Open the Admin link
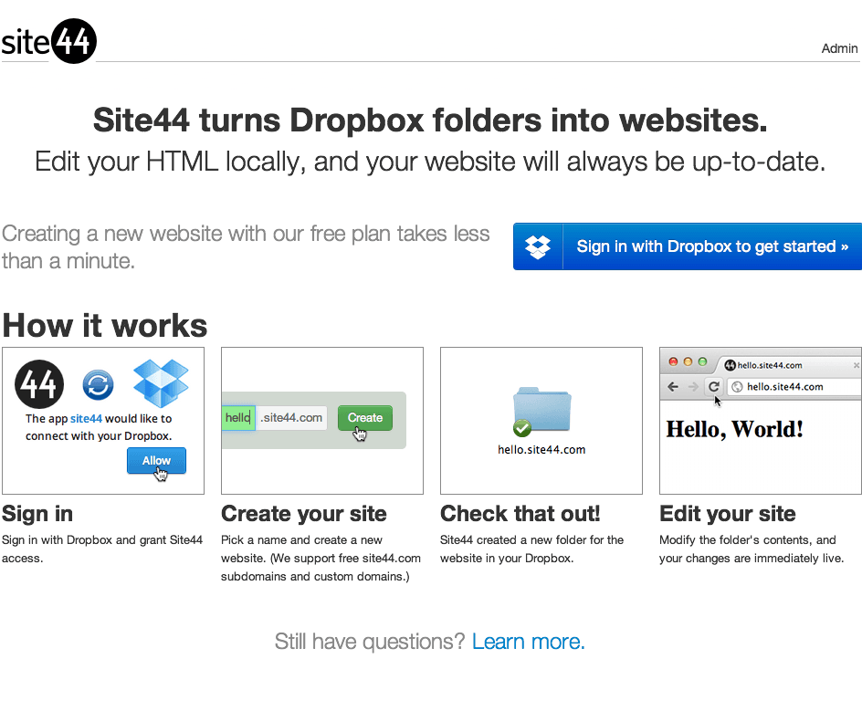This screenshot has height=701, width=862. pos(839,48)
